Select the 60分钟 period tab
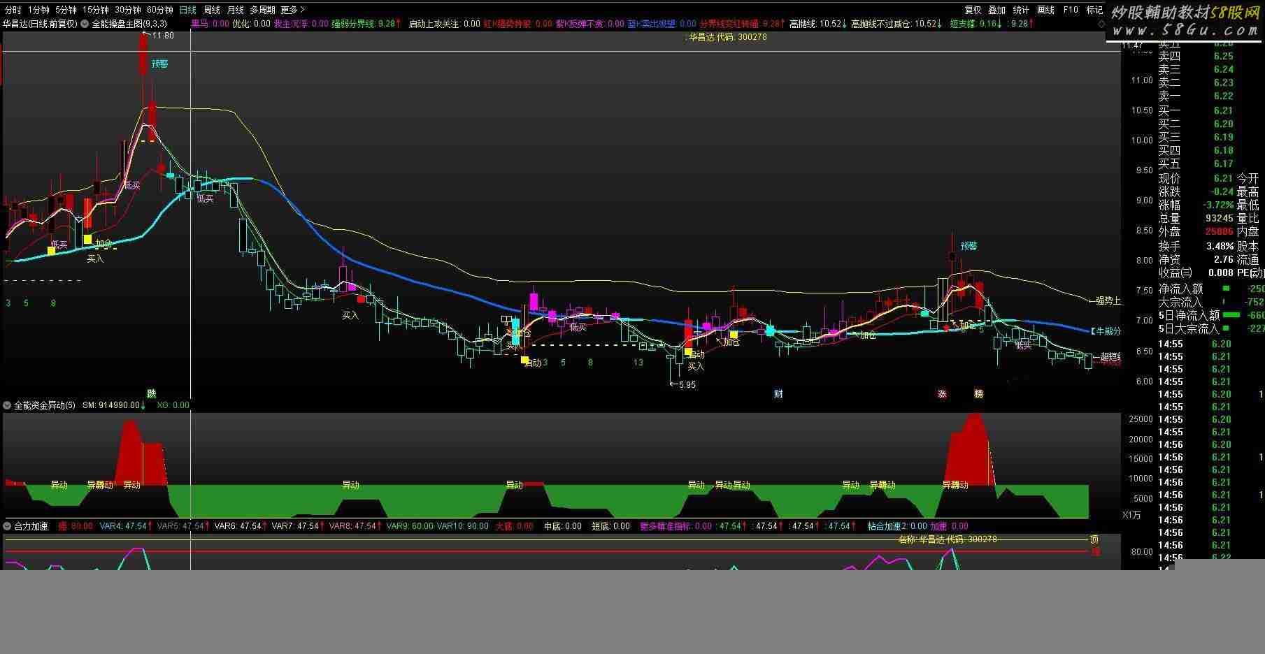The width and height of the screenshot is (1265, 654). coord(159,10)
